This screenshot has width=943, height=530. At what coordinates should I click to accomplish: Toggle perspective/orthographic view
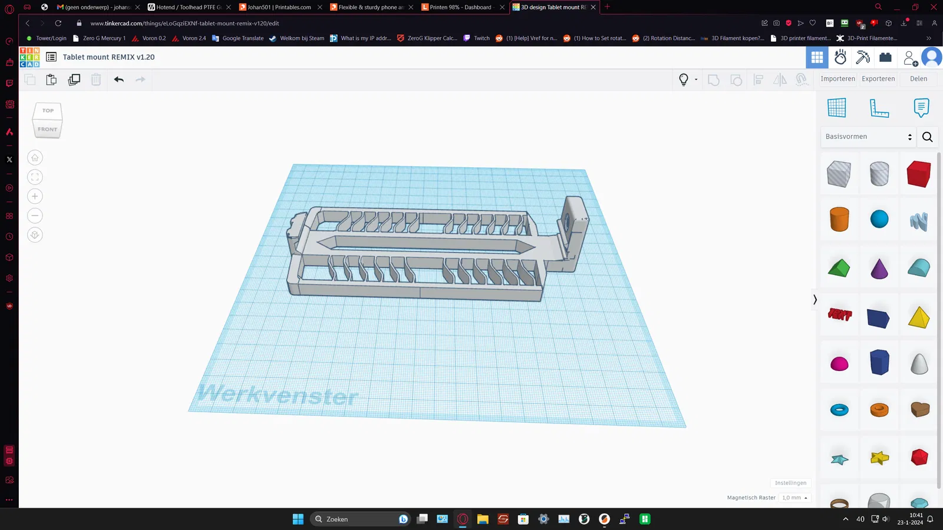point(35,235)
